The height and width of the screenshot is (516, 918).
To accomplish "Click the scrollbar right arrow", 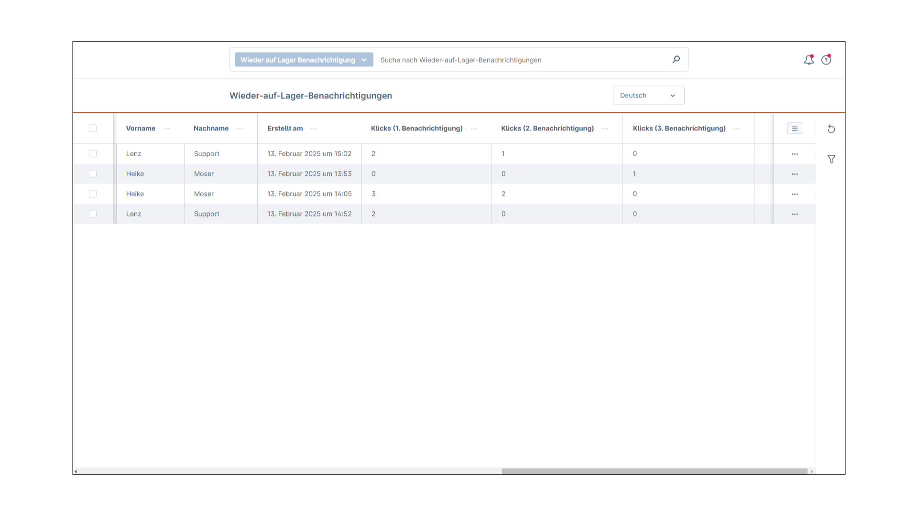I will point(811,472).
